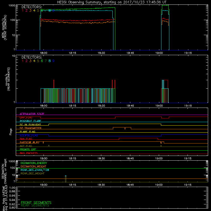Click the HESSI Observing Summary title text
Screen dimensions: 211x211
click(112, 2)
